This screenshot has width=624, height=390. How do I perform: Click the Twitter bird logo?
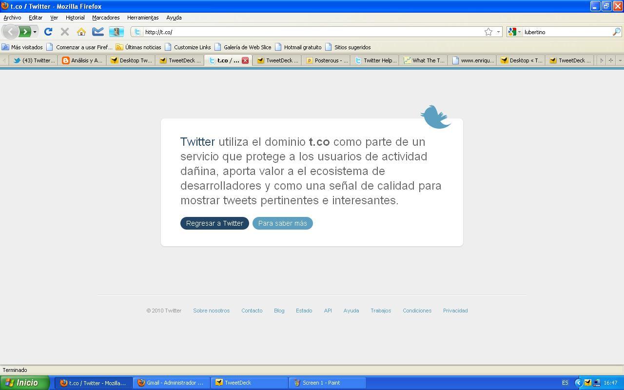[436, 117]
